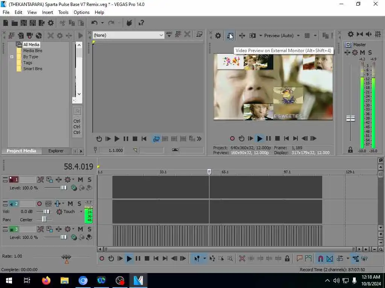Open Track FX icon on track 3
This screenshot has width=385, height=288.
pos(59,229)
